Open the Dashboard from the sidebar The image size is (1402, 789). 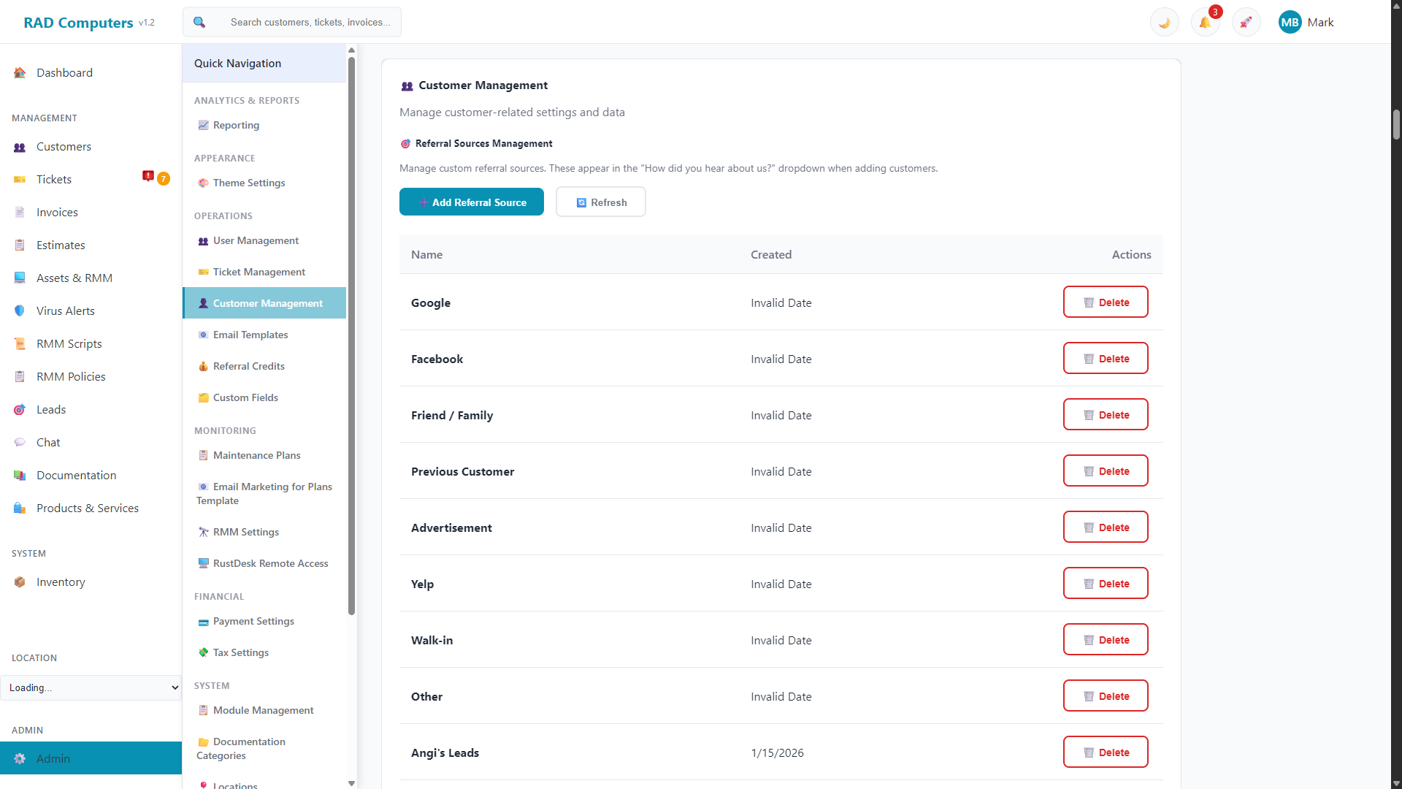64,72
